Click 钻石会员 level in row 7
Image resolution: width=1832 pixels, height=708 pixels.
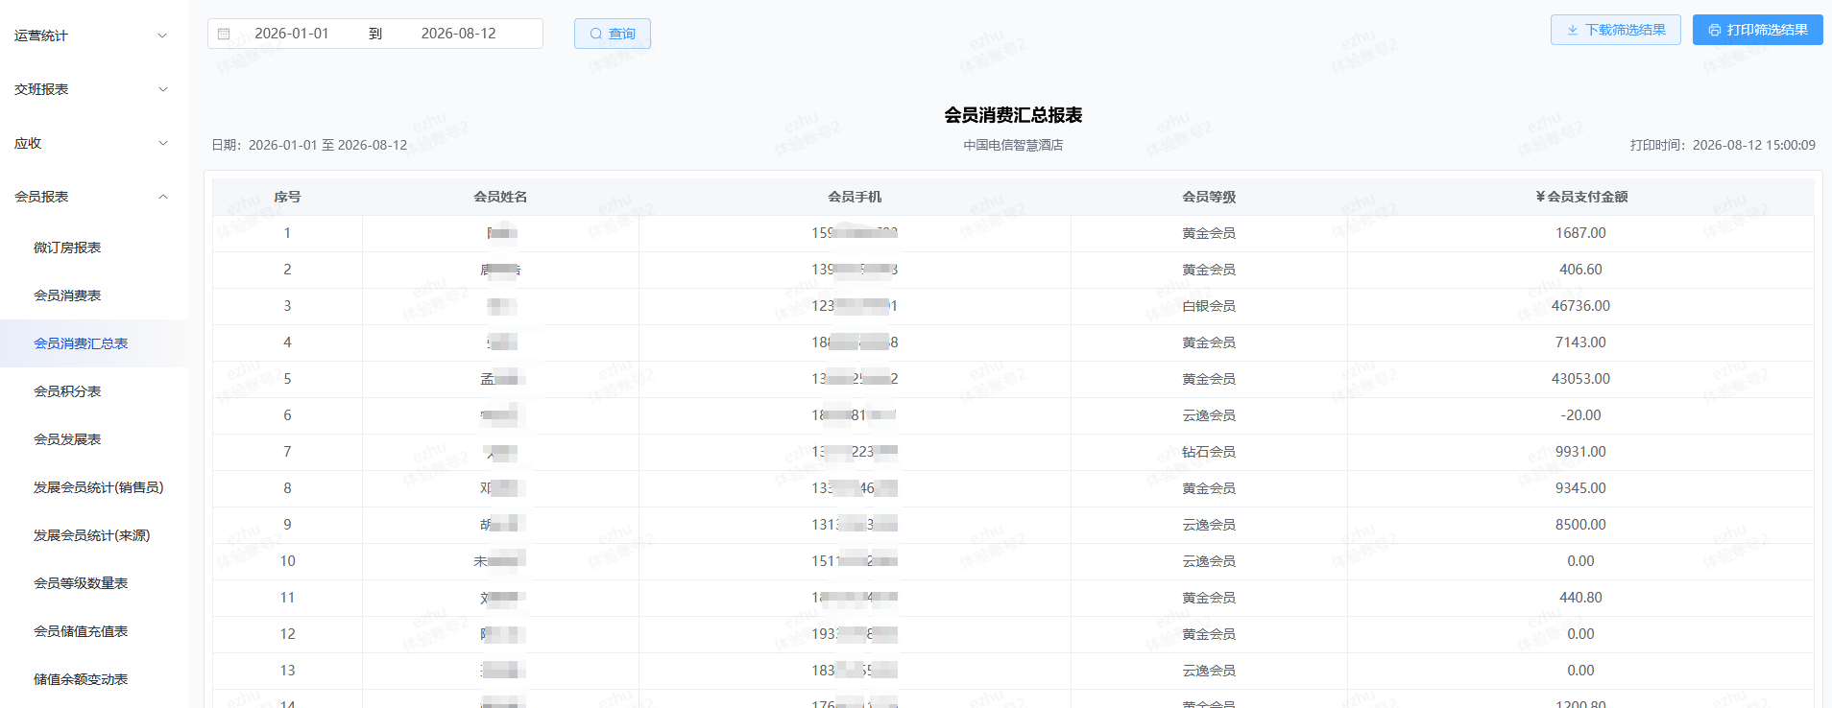(x=1209, y=452)
